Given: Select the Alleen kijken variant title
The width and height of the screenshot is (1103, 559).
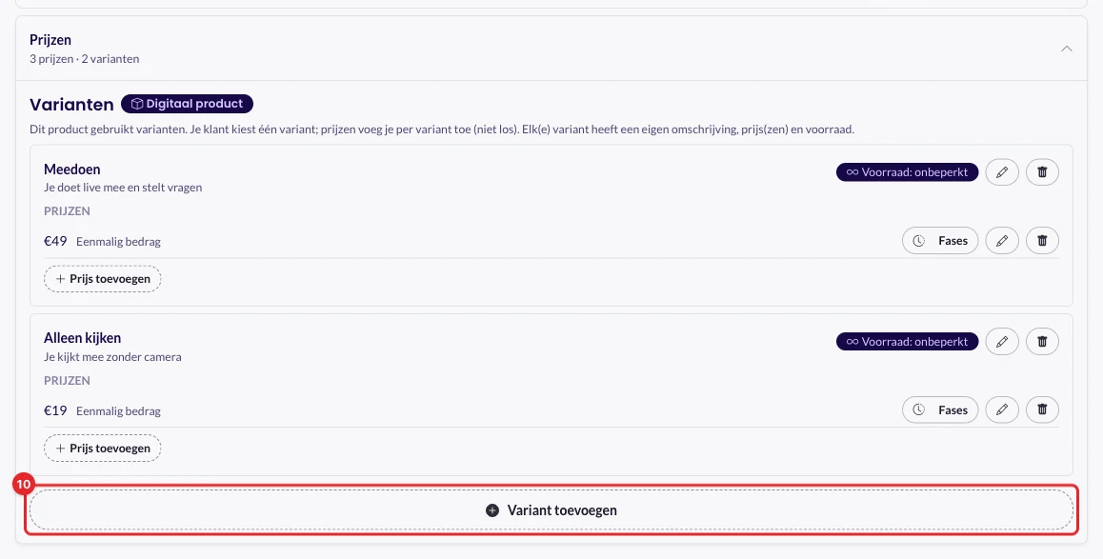Looking at the screenshot, I should (x=82, y=338).
